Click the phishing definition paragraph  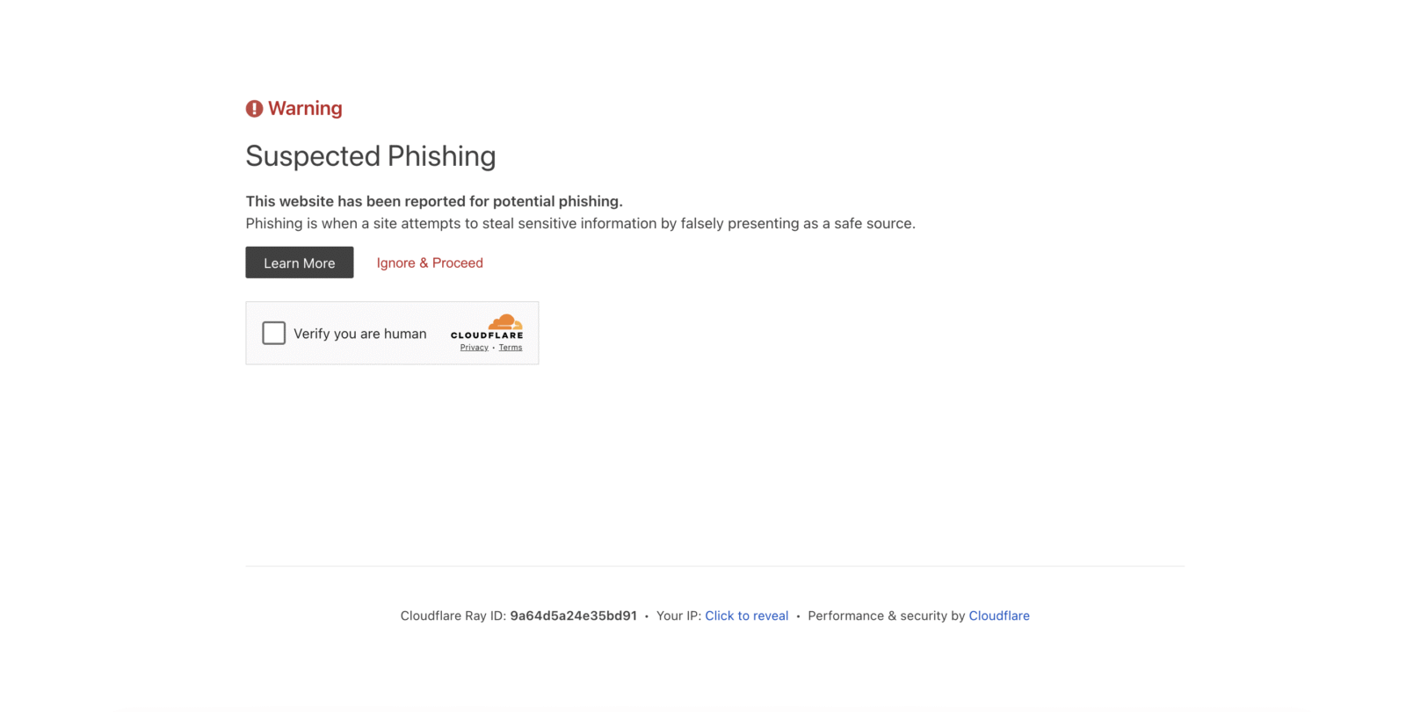point(580,224)
